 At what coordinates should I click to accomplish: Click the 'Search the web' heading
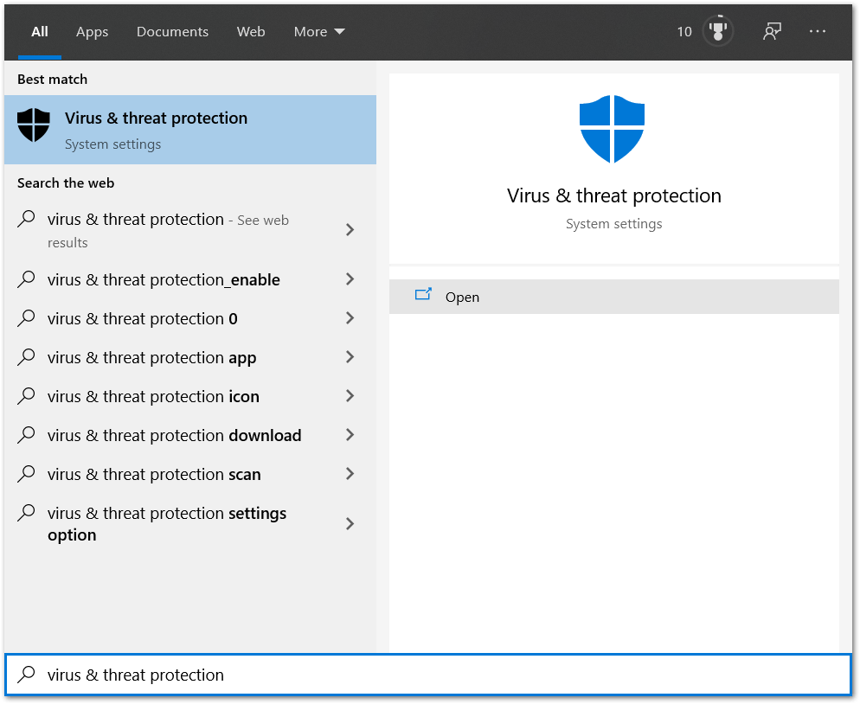point(66,183)
